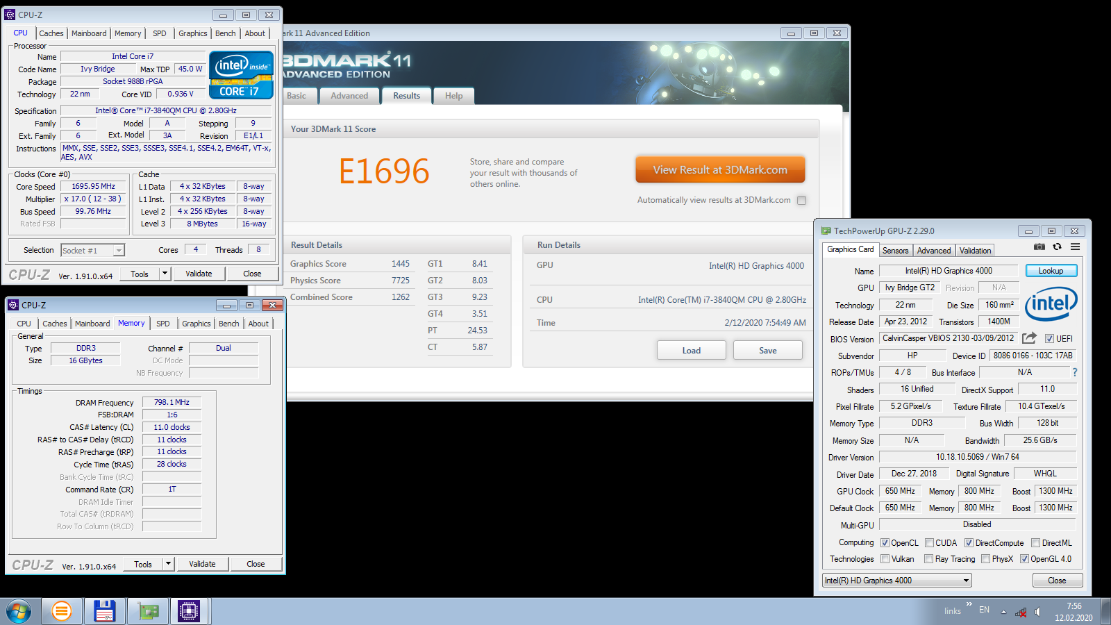Open the GPU-Z hamburger menu
1111x625 pixels.
(1075, 247)
